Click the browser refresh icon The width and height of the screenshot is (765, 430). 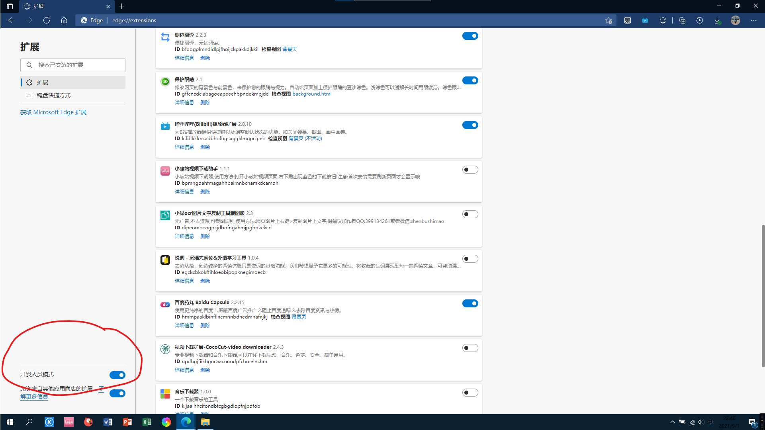(47, 20)
